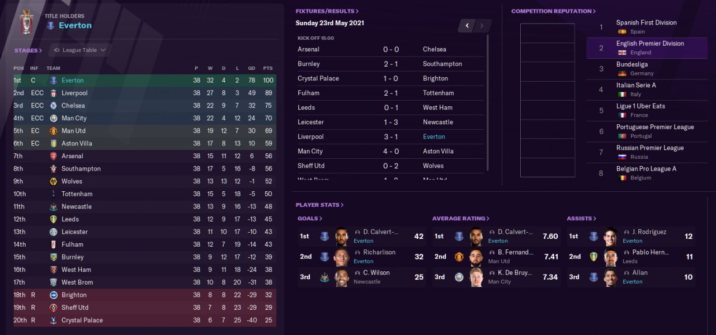The height and width of the screenshot is (335, 716).
Task: Open the Player Stats section
Action: click(x=319, y=205)
